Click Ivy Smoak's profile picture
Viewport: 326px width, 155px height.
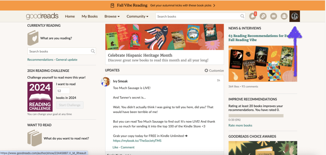coord(106,82)
